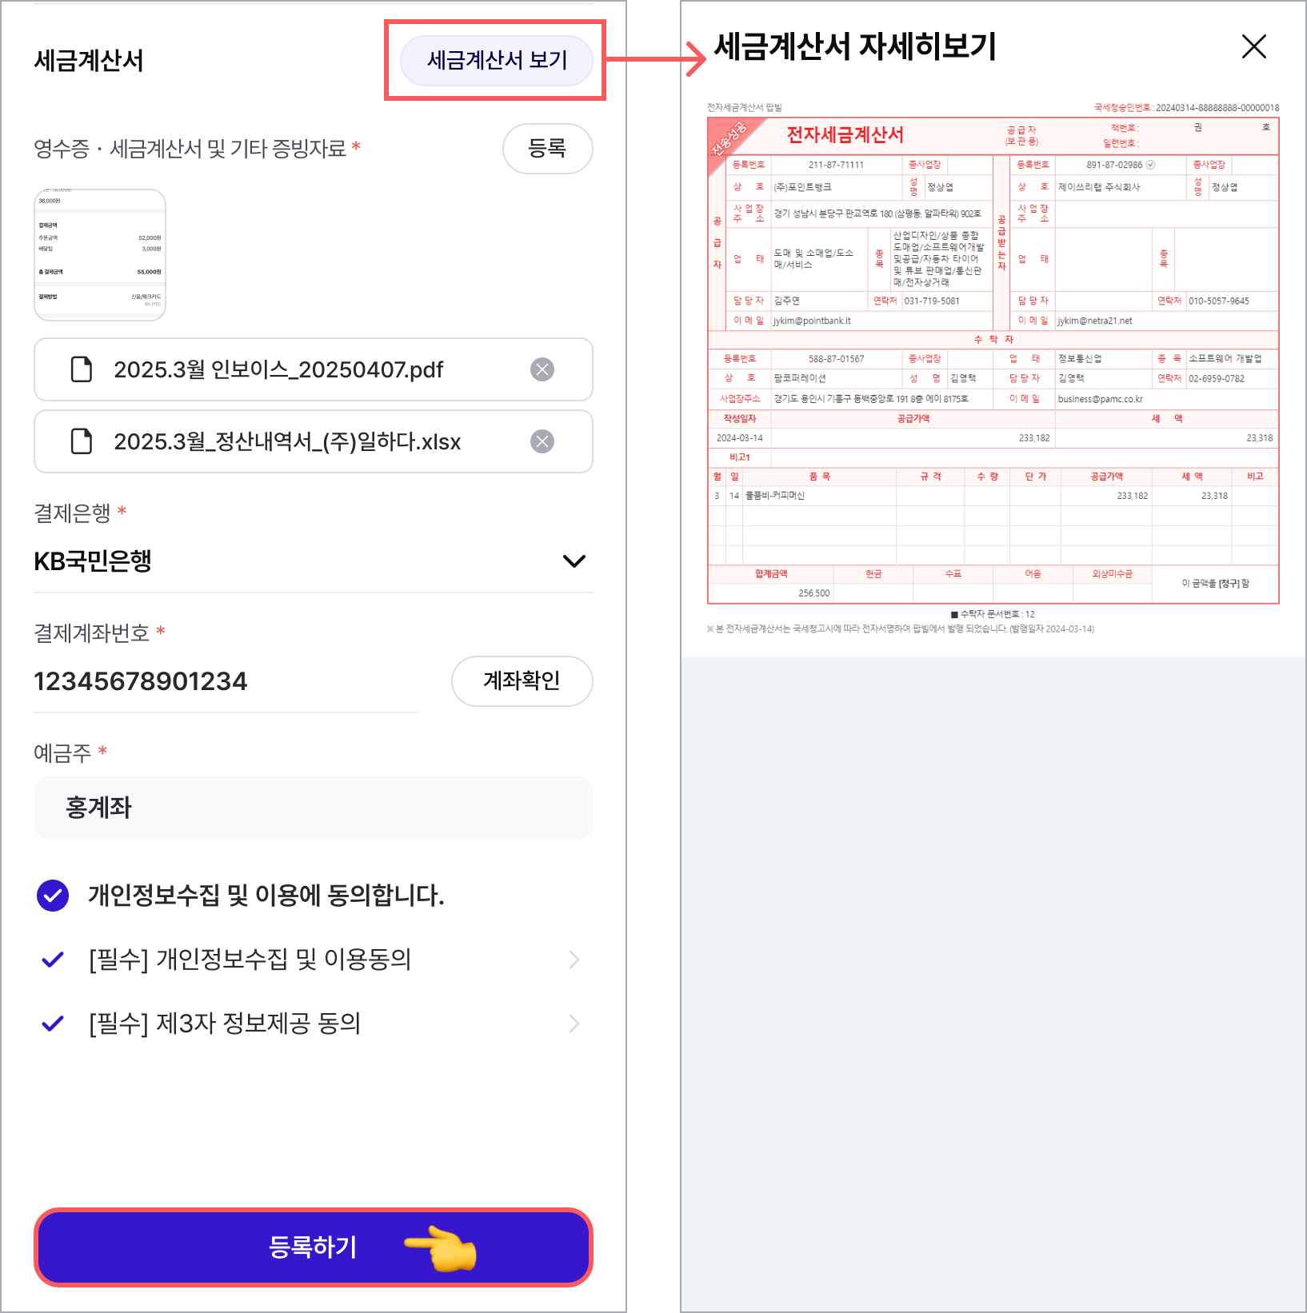Submit with the 등록하기 button
The height and width of the screenshot is (1313, 1307).
[313, 1247]
